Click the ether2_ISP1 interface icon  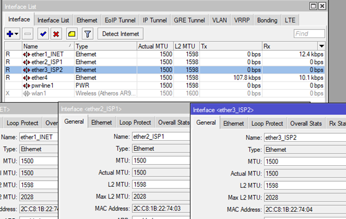coord(27,62)
